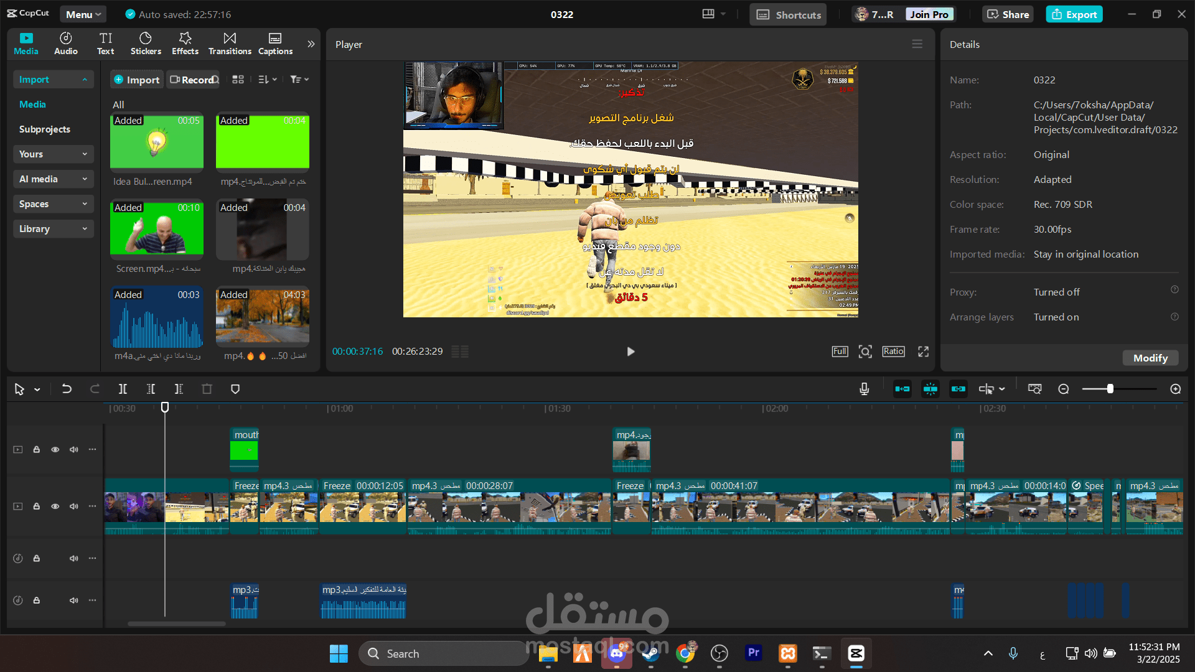Click the layout icon in title bar
The height and width of the screenshot is (672, 1195).
pyautogui.click(x=708, y=14)
